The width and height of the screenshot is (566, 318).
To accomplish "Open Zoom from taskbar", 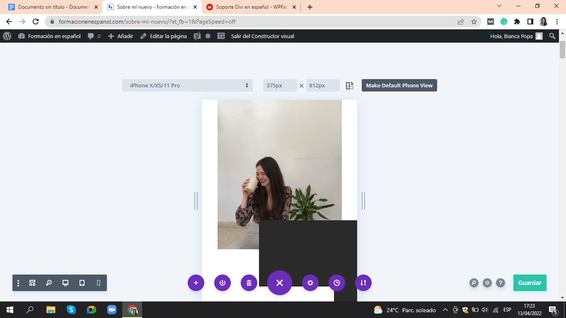I will click(112, 310).
